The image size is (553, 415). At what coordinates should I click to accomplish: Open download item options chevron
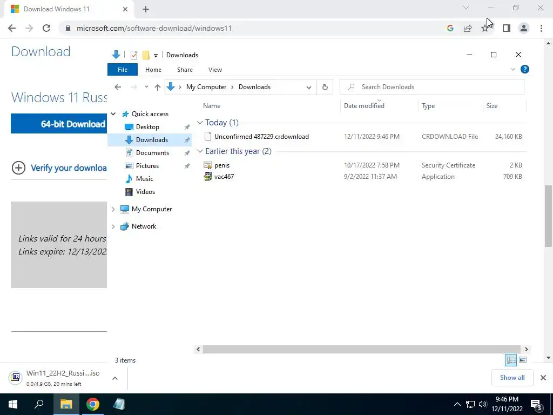pyautogui.click(x=115, y=378)
